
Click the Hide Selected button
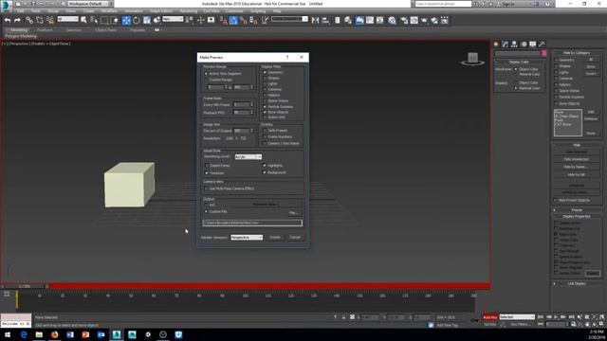click(x=577, y=152)
